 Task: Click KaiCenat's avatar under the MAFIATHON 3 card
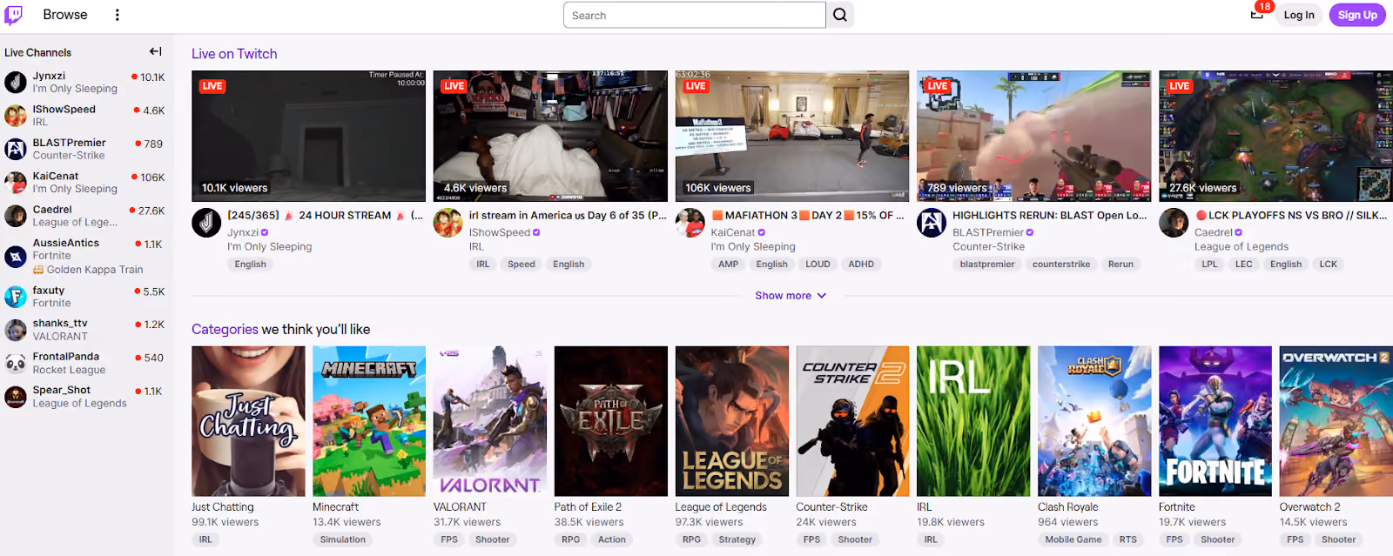(690, 223)
